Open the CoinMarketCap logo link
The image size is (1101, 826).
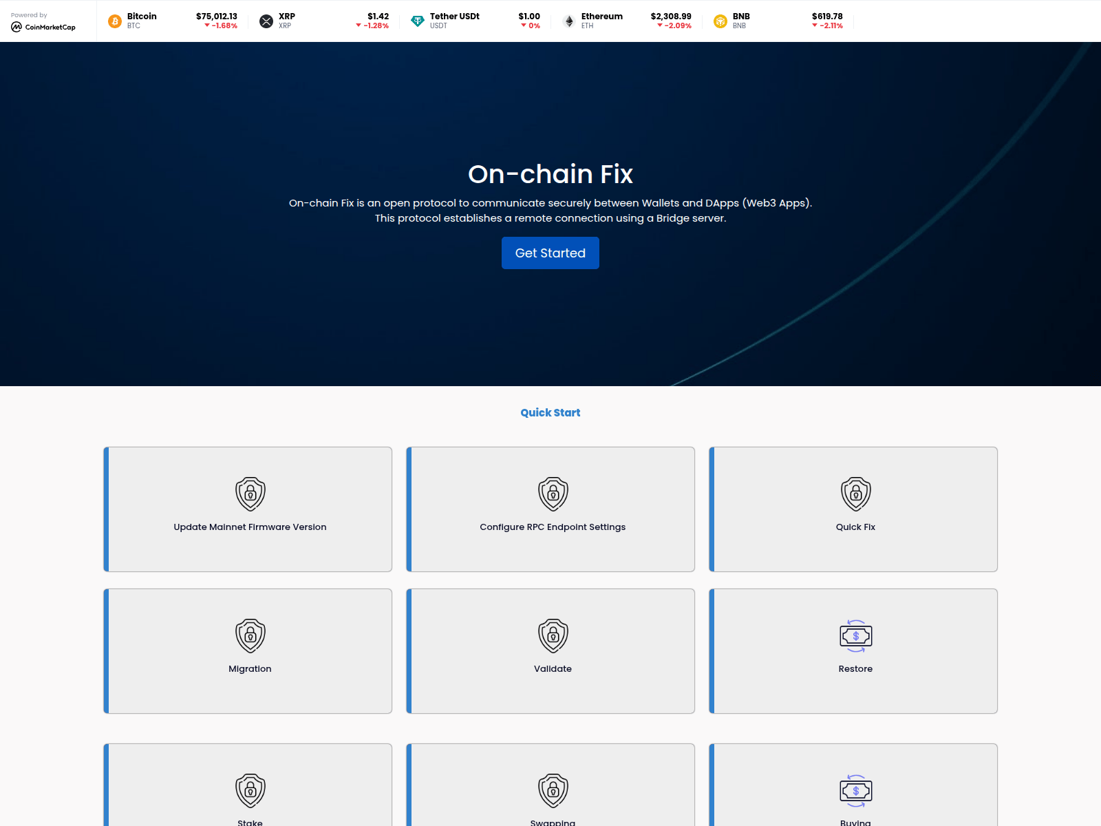pos(43,27)
